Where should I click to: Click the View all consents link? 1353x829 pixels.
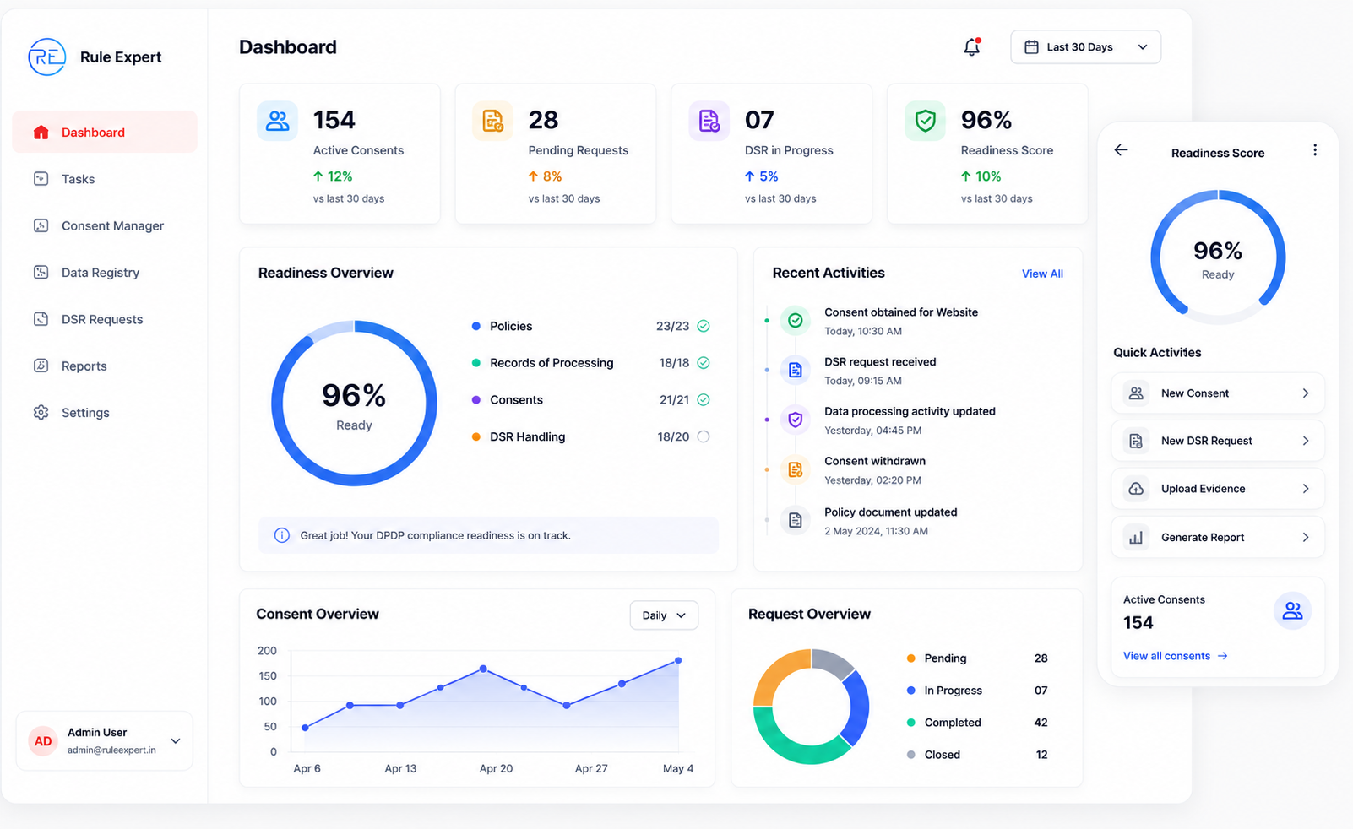(1175, 656)
